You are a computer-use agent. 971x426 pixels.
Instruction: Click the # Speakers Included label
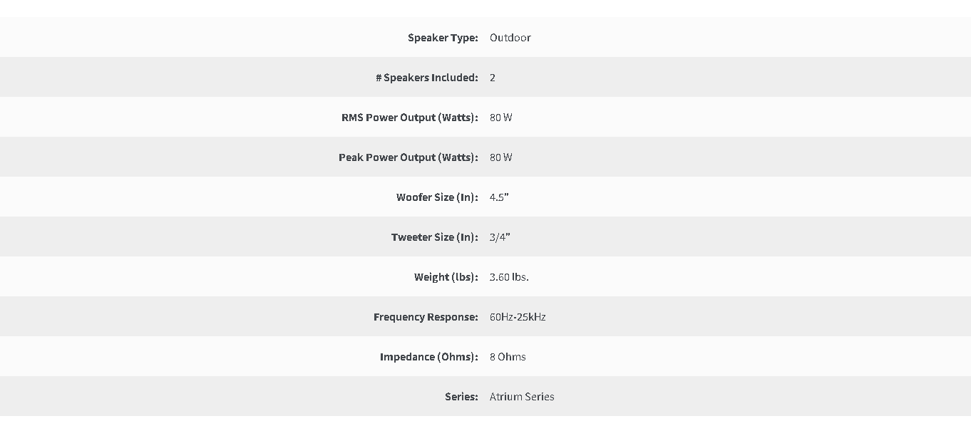pyautogui.click(x=427, y=78)
